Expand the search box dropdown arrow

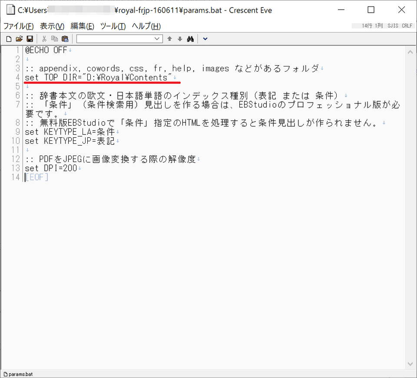coord(158,39)
